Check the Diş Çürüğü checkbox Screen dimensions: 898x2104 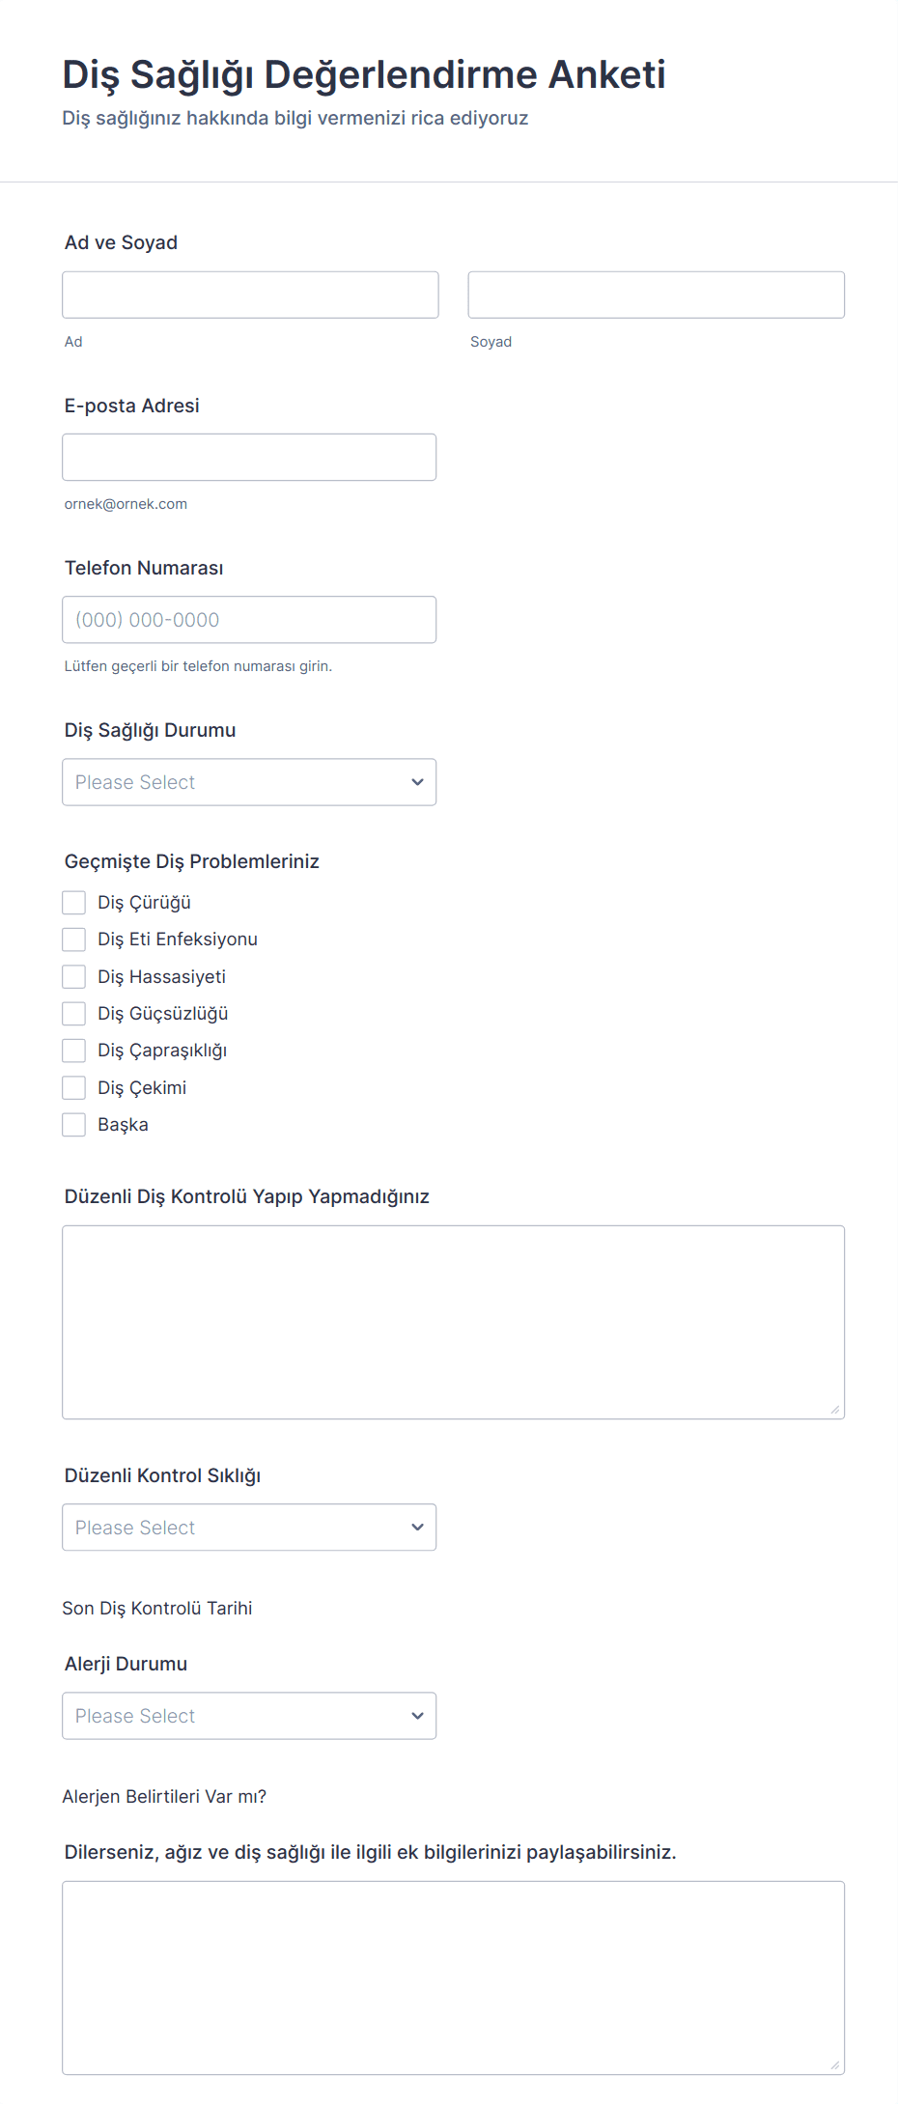[x=74, y=903]
